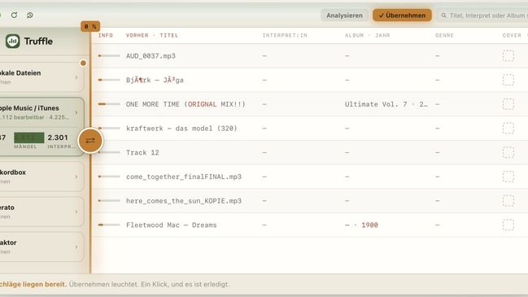Click info bar of ONE MORE TIME row
This screenshot has height=297, width=528.
[109, 104]
